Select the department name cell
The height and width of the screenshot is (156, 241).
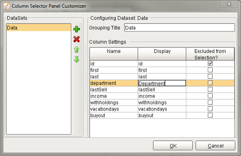[114, 83]
